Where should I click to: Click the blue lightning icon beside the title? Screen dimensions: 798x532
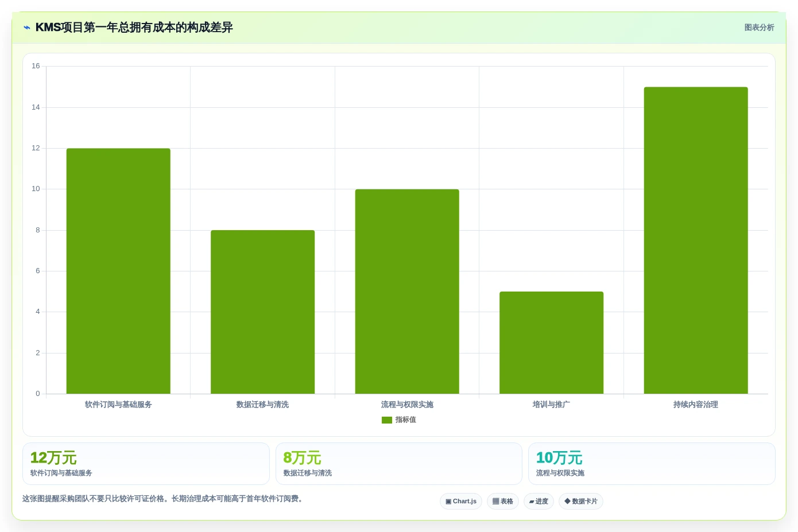coord(27,28)
